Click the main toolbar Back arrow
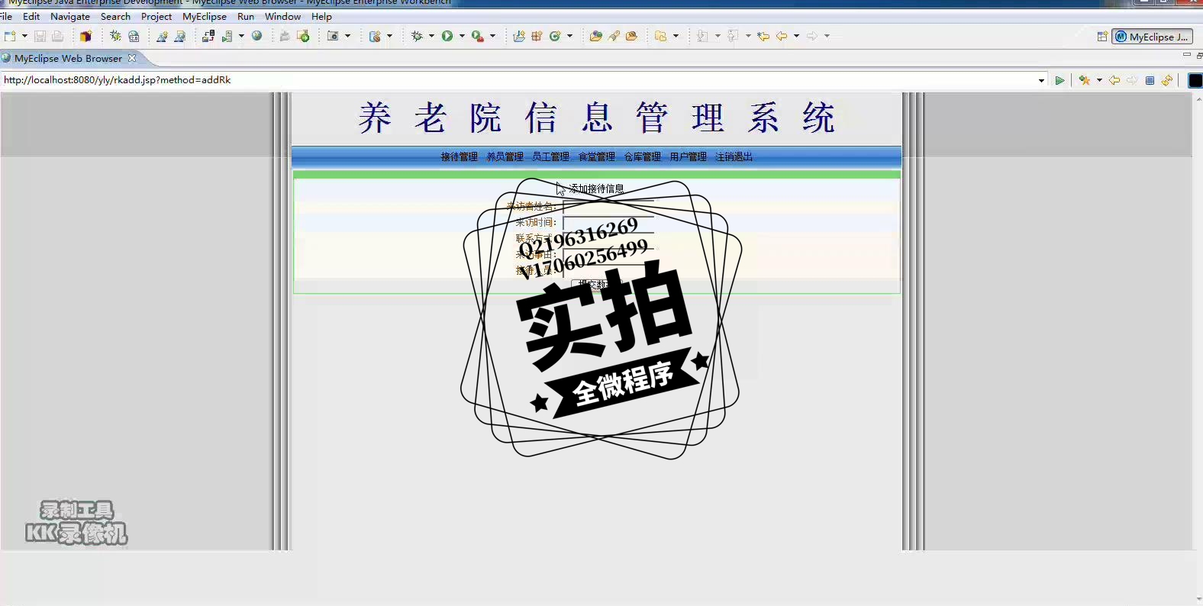 pos(782,36)
